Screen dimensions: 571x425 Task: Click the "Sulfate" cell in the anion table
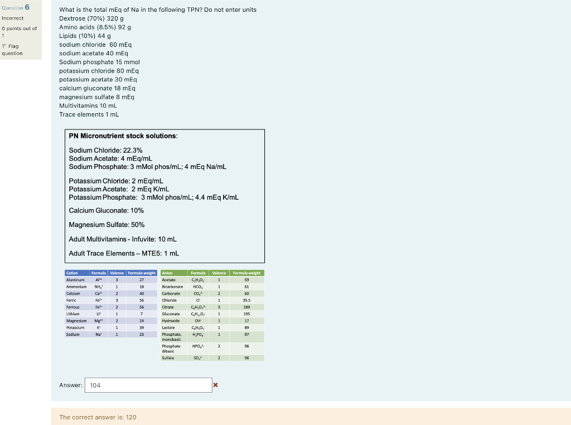174,358
